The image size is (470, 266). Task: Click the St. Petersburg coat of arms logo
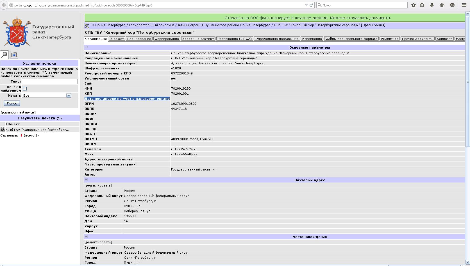coord(17,32)
